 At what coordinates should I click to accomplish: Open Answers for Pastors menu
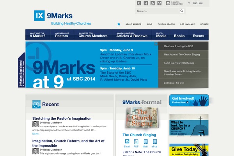point(62,35)
